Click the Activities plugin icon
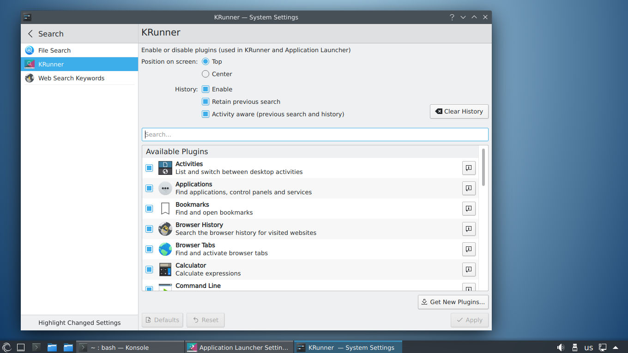Viewport: 628px width, 353px height. pyautogui.click(x=165, y=168)
